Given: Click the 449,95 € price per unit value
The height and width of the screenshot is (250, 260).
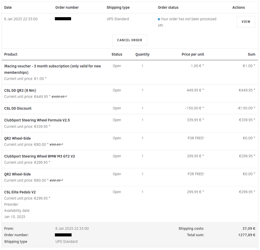Looking at the screenshot, I should pyautogui.click(x=195, y=90).
